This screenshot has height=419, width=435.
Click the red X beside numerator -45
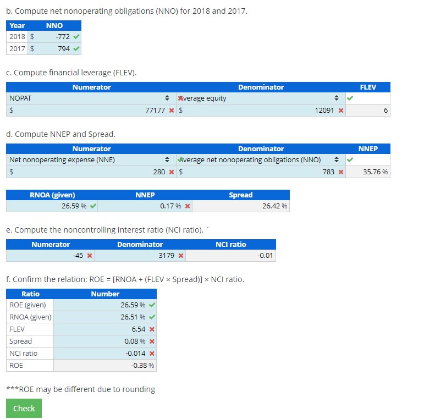[x=90, y=255]
